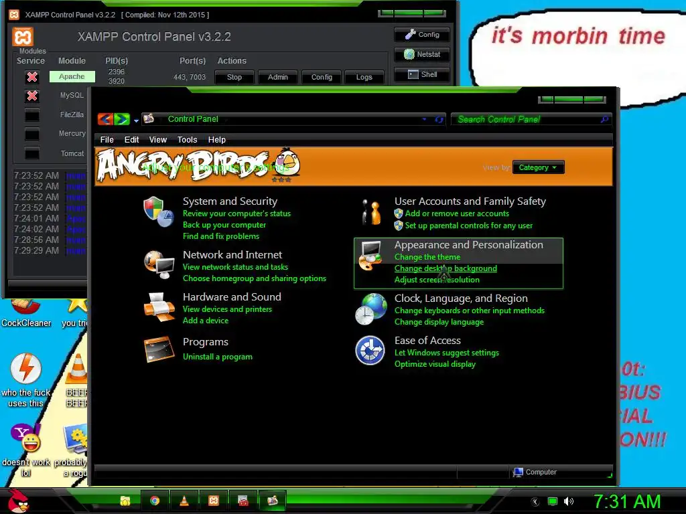Open the Help menu
This screenshot has width=686, height=514.
coord(216,140)
